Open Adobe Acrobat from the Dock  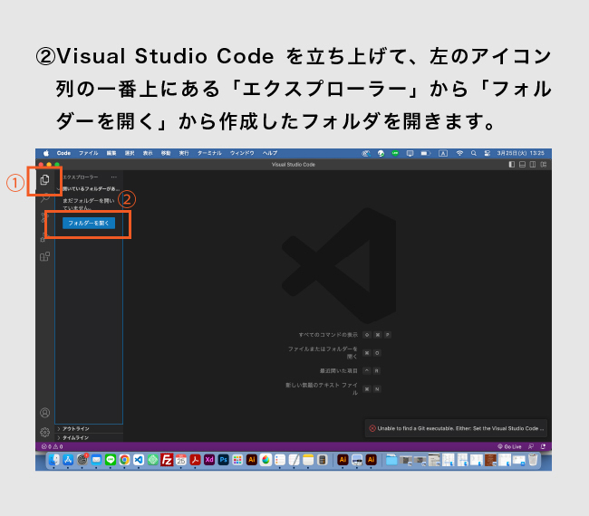195,459
